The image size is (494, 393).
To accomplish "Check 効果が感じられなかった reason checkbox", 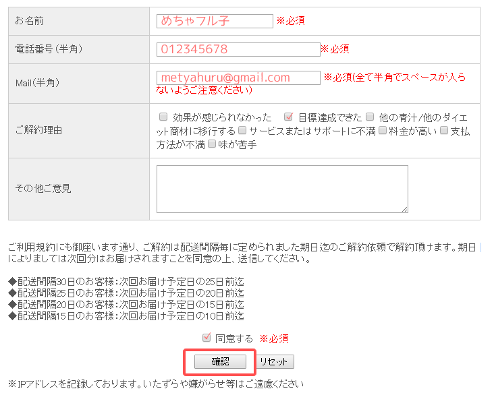I will tap(163, 117).
